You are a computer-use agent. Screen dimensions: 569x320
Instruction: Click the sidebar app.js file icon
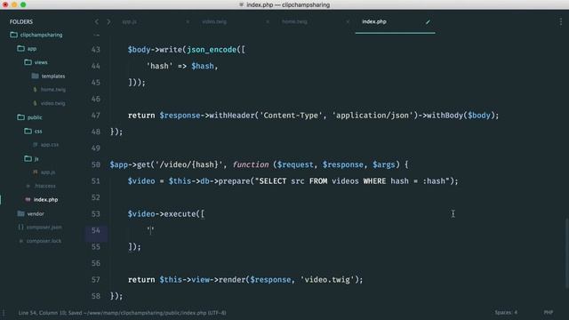tap(36, 172)
